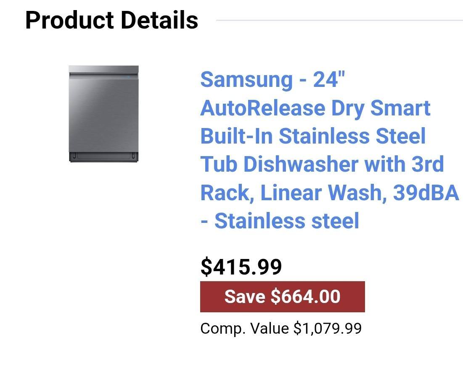Click the "$1,079.99" comparison amount
463x366 pixels.
(x=327, y=328)
